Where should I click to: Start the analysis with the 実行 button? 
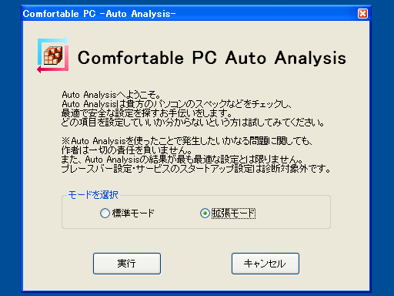[127, 264]
